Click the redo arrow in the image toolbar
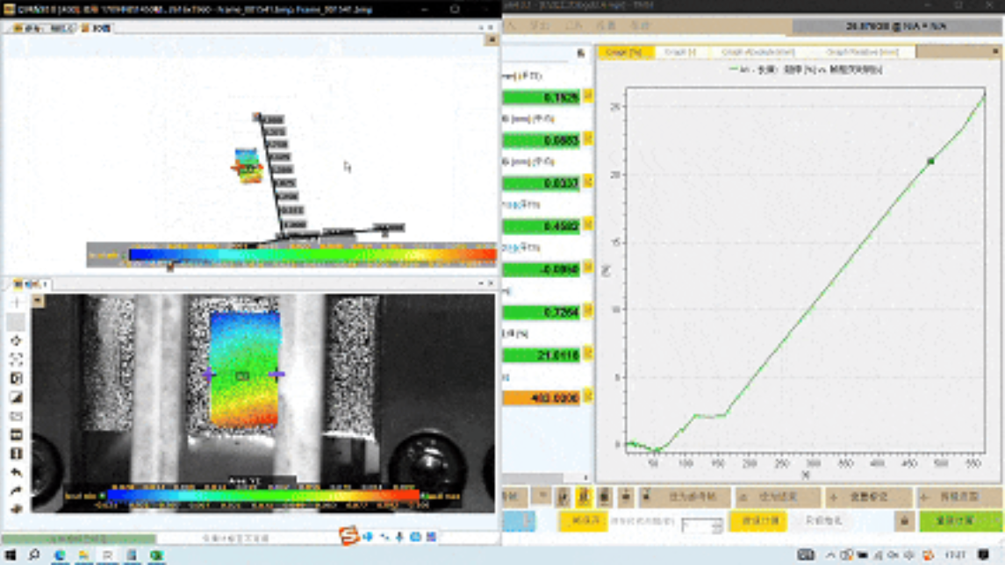Viewport: 1005px width, 565px height. click(16, 491)
